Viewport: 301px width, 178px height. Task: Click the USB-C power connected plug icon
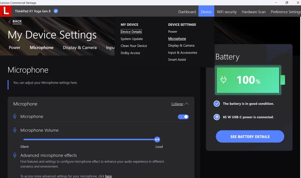(x=217, y=117)
